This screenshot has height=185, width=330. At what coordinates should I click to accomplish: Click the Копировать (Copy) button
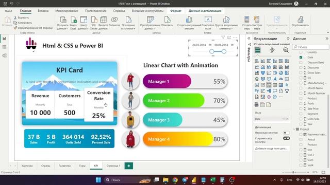(23, 23)
